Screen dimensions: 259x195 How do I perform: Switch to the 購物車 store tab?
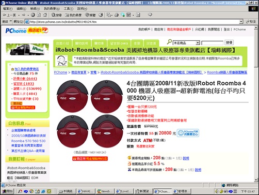pyautogui.click(x=99, y=43)
